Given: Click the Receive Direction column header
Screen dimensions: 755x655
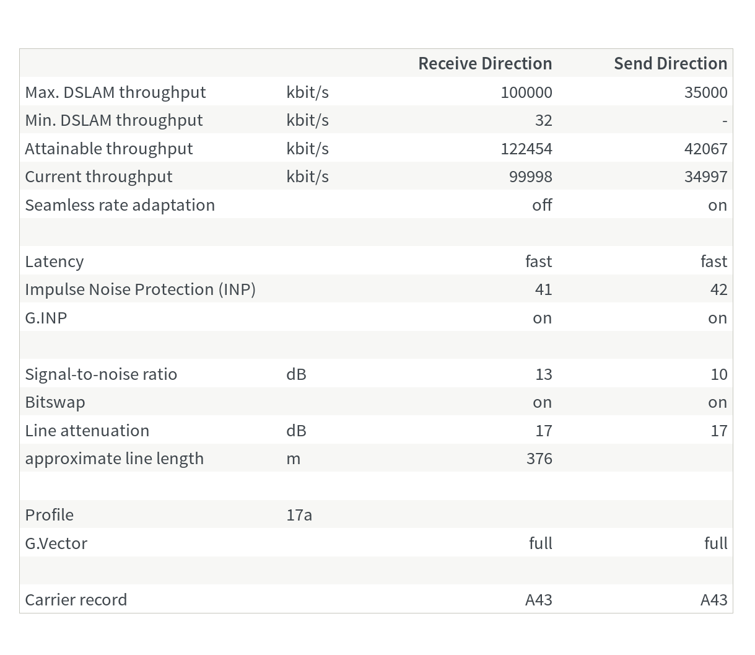Looking at the screenshot, I should (485, 63).
